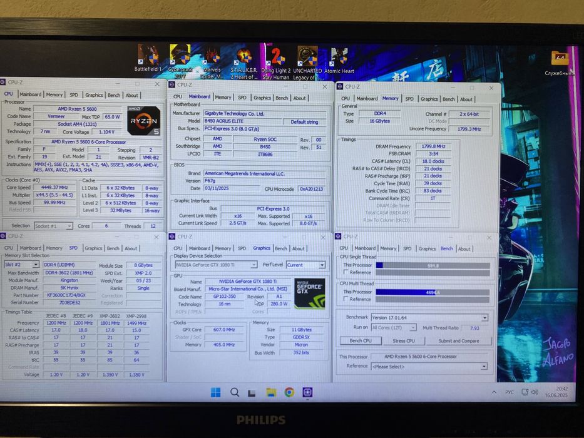Click the AMD Ryzen 5 5600 name value
The image size is (584, 438).
(77, 109)
